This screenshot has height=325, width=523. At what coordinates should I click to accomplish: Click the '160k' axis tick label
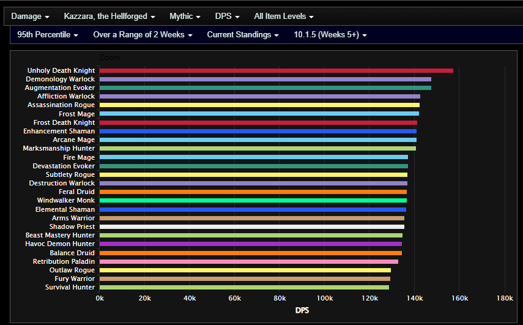pyautogui.click(x=459, y=298)
